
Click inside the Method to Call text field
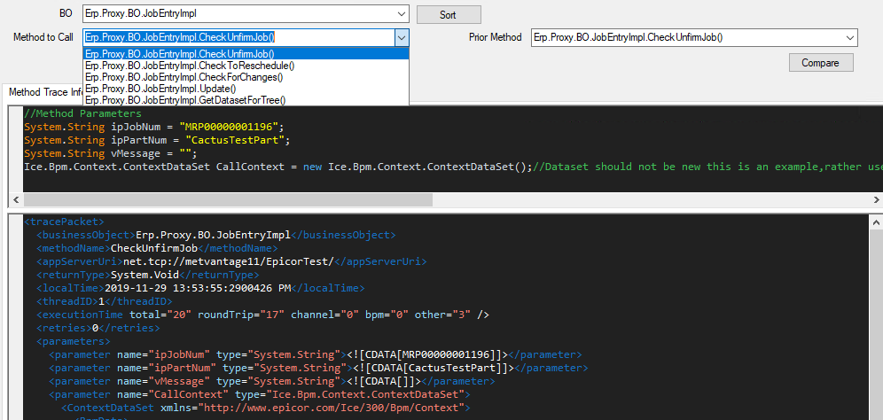pos(238,38)
